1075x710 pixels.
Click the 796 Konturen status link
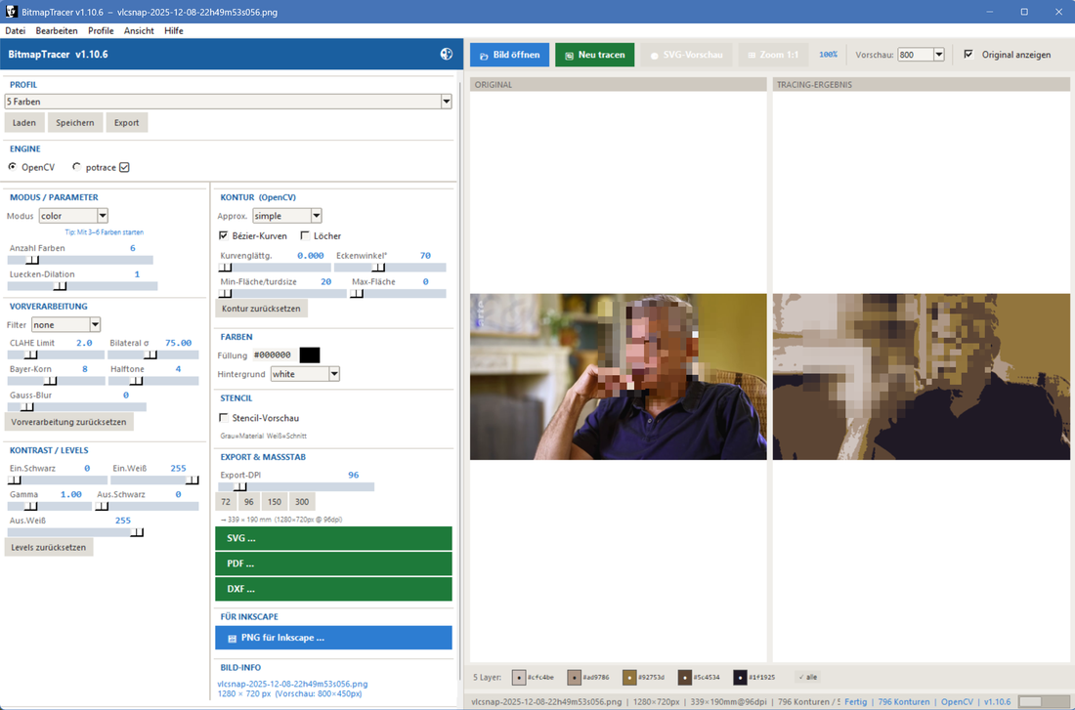[x=904, y=702]
